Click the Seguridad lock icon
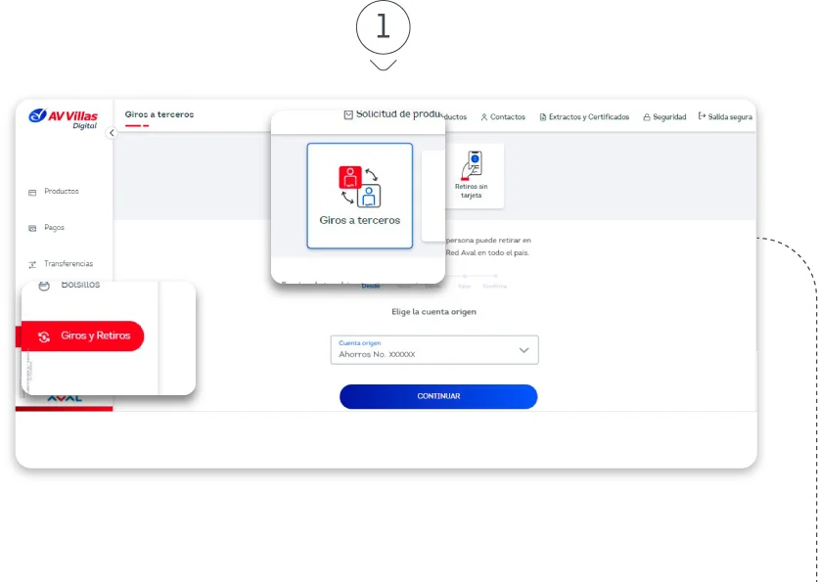Image resolution: width=819 pixels, height=582 pixels. pyautogui.click(x=647, y=117)
